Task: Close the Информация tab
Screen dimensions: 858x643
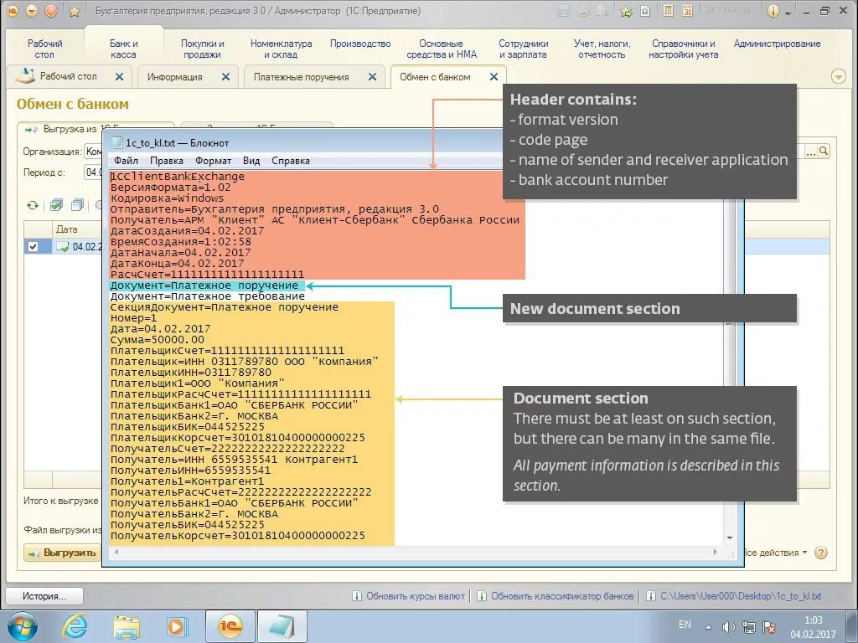Action: [x=225, y=77]
